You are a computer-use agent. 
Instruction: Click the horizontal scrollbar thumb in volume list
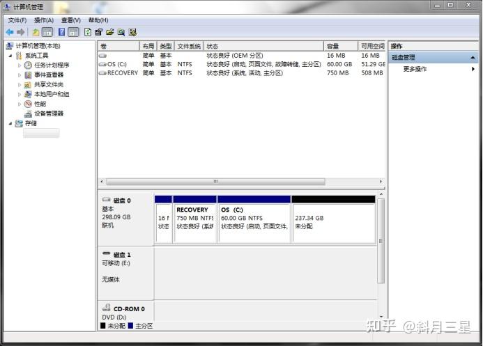[215, 182]
